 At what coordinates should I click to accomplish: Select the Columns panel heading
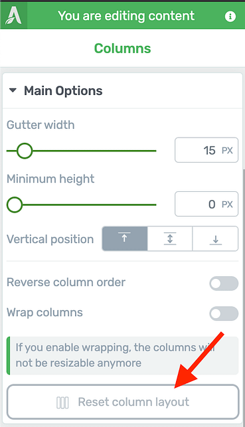click(122, 48)
